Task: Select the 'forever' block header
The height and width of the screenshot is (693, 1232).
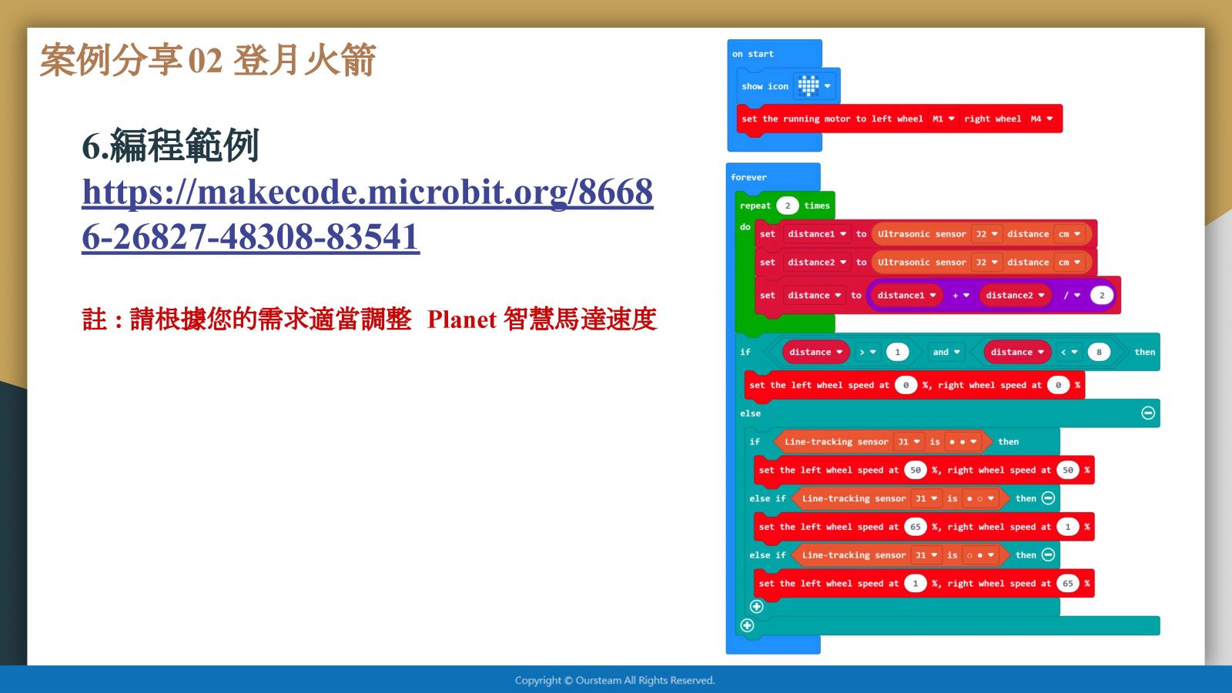Action: [x=748, y=177]
